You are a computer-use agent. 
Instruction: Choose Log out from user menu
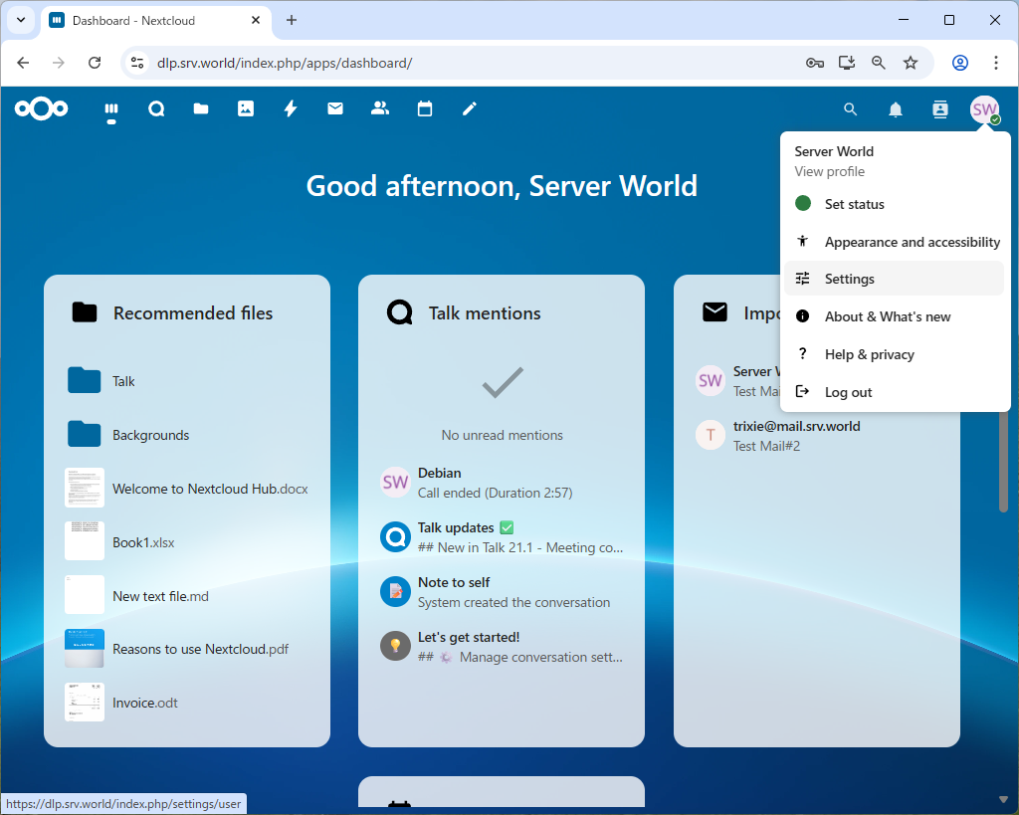(848, 392)
